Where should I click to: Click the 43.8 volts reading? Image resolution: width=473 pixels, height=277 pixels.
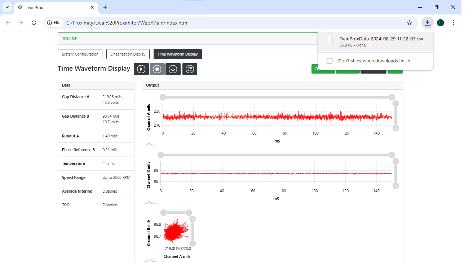[111, 102]
